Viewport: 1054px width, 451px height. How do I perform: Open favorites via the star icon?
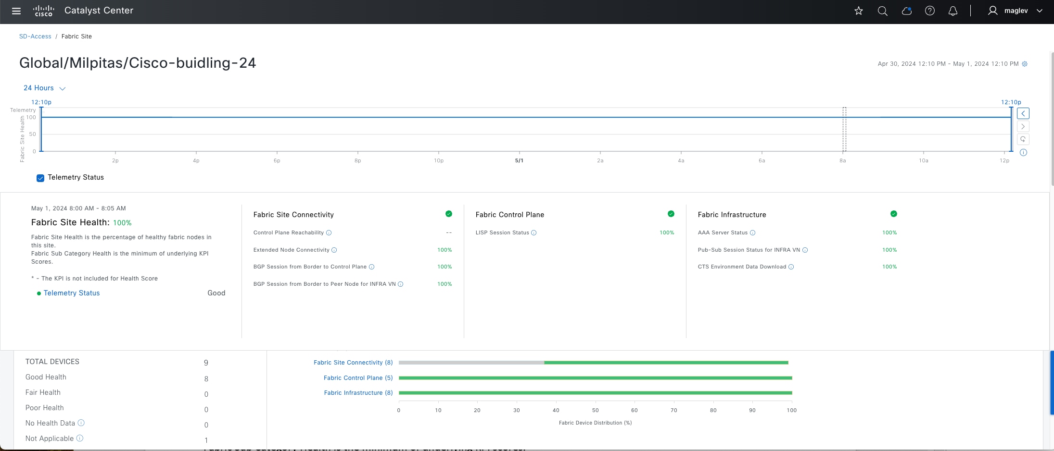pyautogui.click(x=859, y=11)
